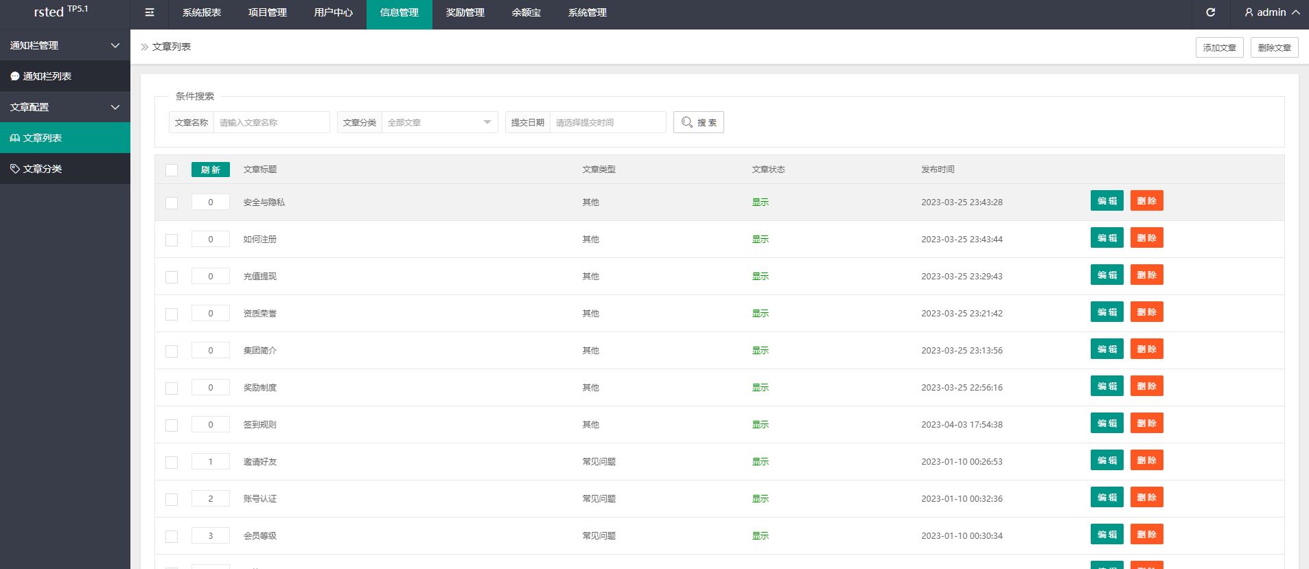1309x569 pixels.
Task: Select the checkbox for 邀请好友 row
Action: pyautogui.click(x=172, y=463)
